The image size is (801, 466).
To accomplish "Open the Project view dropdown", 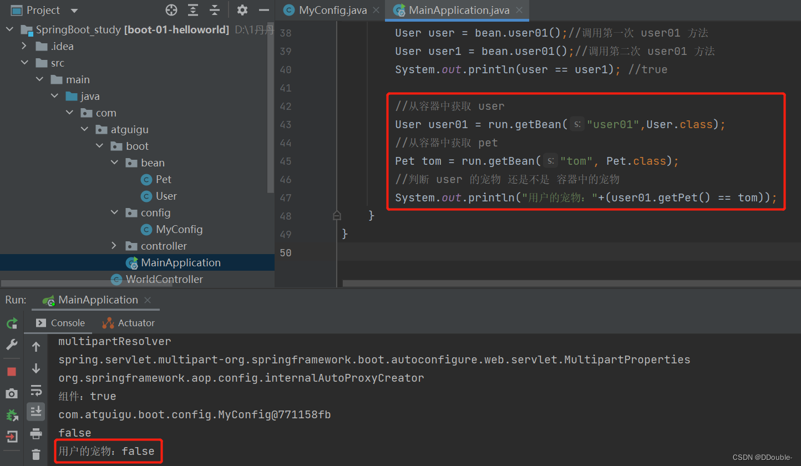I will 74,11.
